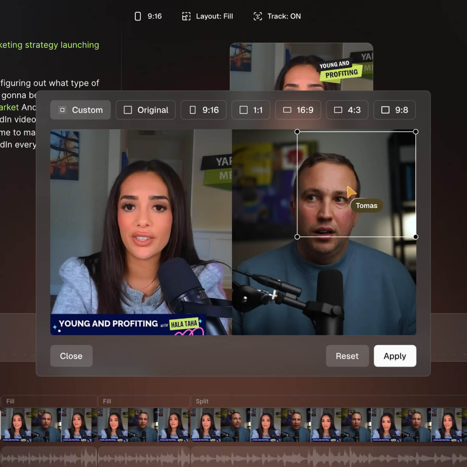Select the Custom crop preset
The image size is (467, 467).
81,110
